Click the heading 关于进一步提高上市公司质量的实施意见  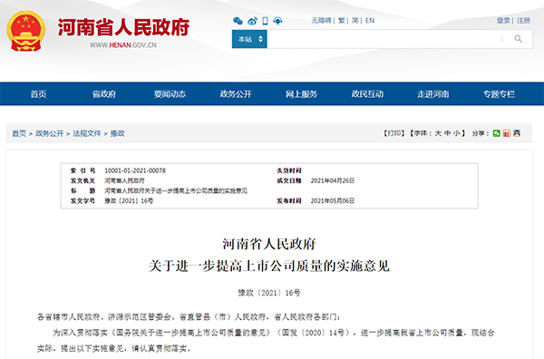pos(269,266)
